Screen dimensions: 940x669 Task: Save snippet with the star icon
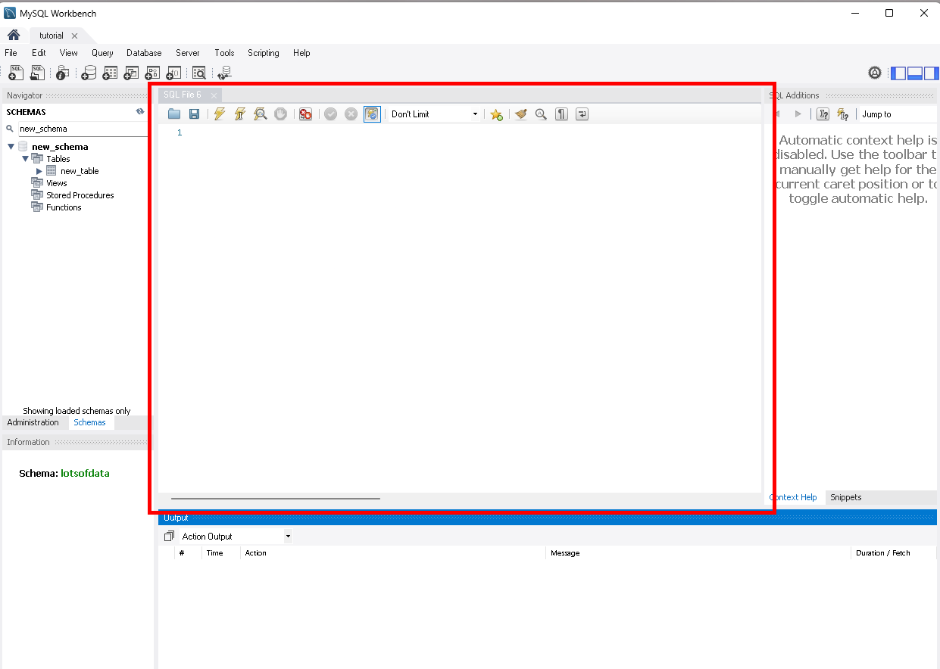click(x=496, y=114)
